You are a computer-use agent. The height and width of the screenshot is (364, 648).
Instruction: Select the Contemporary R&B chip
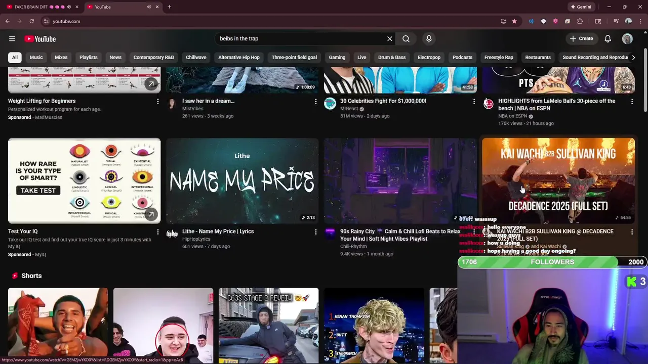click(x=153, y=58)
